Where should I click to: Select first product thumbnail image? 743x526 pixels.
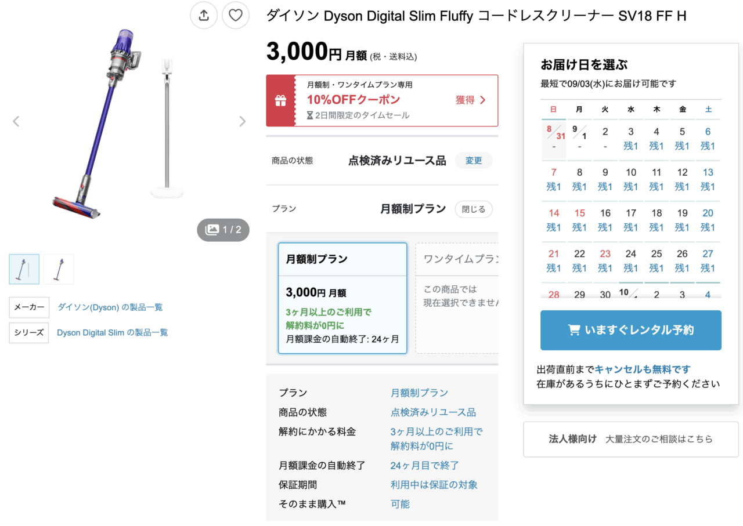coord(24,269)
